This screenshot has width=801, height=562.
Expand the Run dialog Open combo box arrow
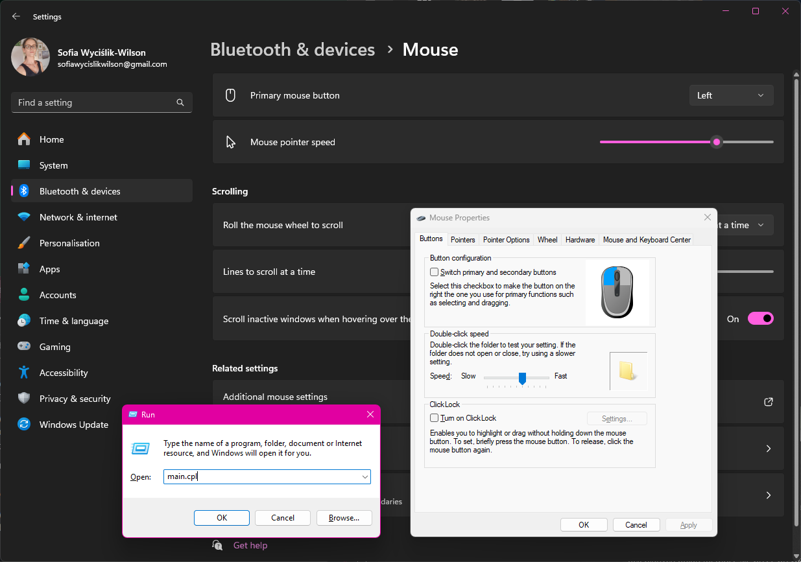tap(365, 477)
